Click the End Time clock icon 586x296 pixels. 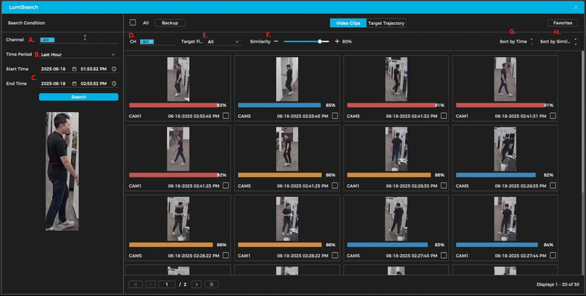coord(114,83)
